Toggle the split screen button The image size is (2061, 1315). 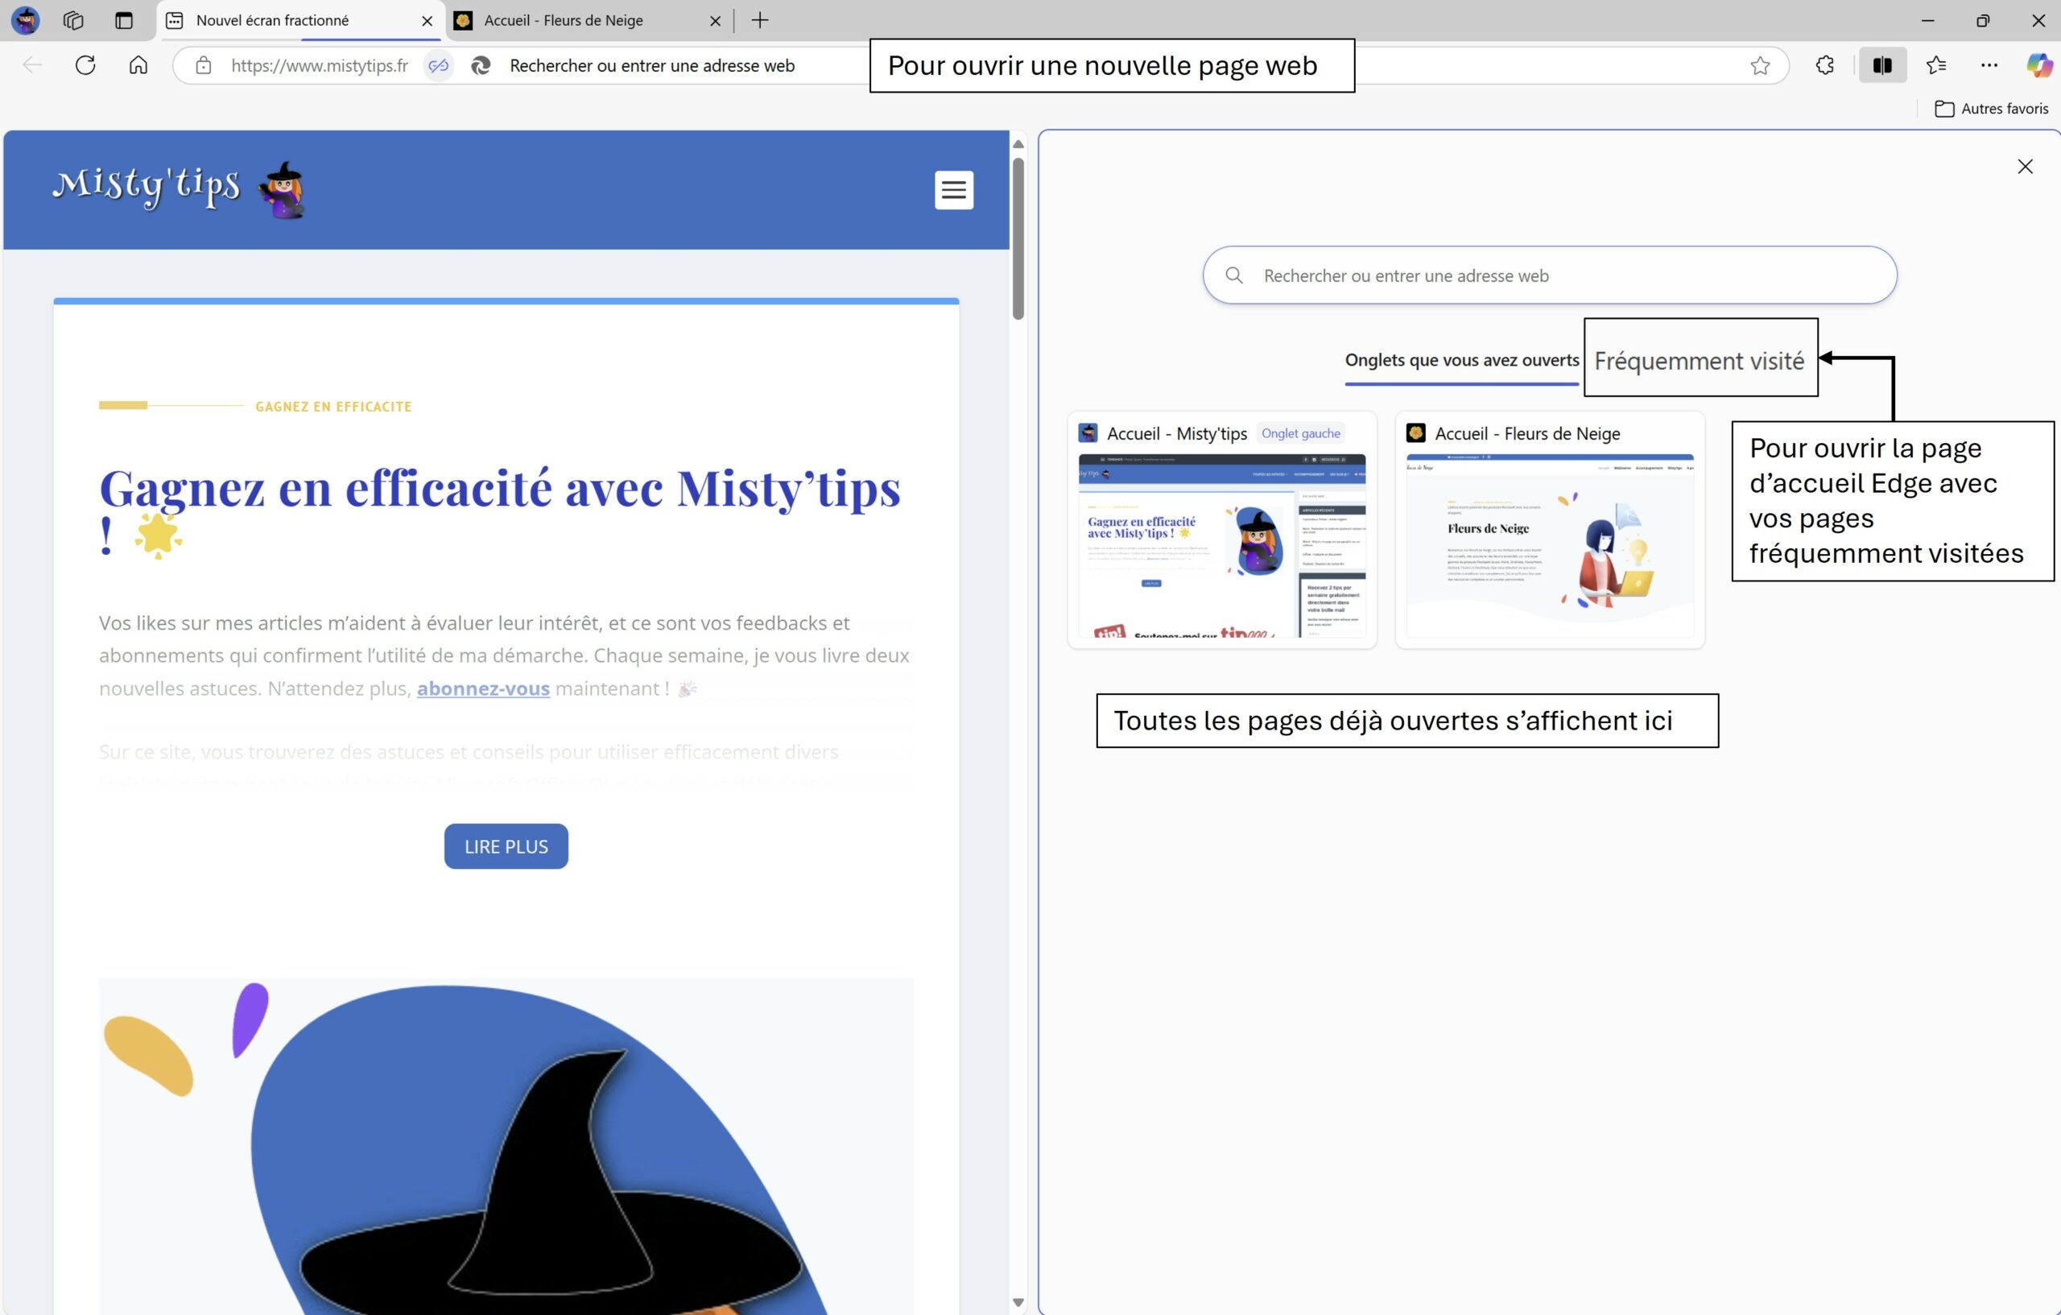pos(1881,65)
